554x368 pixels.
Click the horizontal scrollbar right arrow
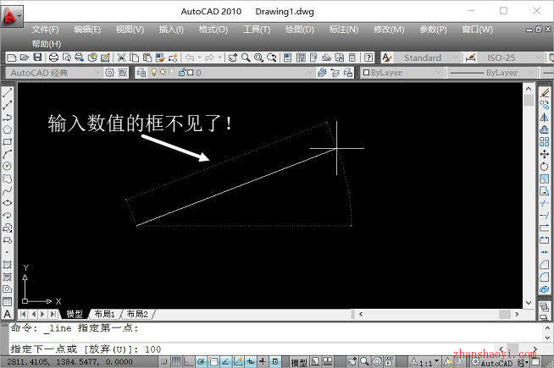point(517,314)
